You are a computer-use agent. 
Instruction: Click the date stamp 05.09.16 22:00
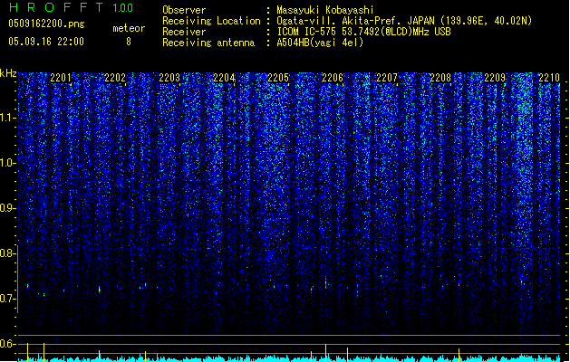pyautogui.click(x=46, y=41)
